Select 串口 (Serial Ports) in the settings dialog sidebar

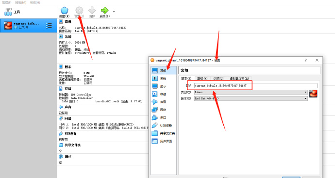pos(164,117)
